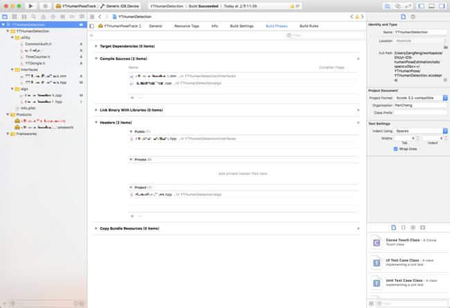Add a header file in Headers section
The image size is (450, 308).
click(x=132, y=216)
